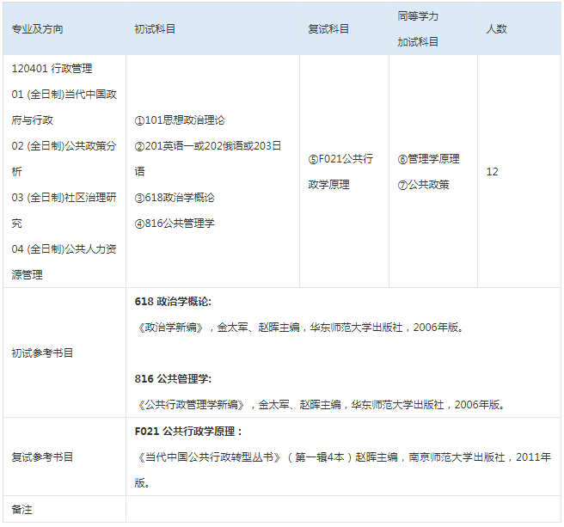Click the enrollment number 12

(x=492, y=172)
